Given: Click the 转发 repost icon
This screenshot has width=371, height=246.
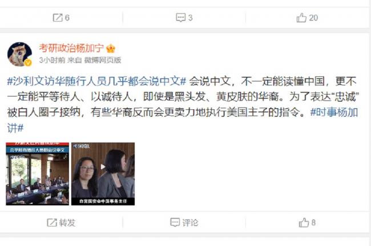Looking at the screenshot, I should [52, 223].
